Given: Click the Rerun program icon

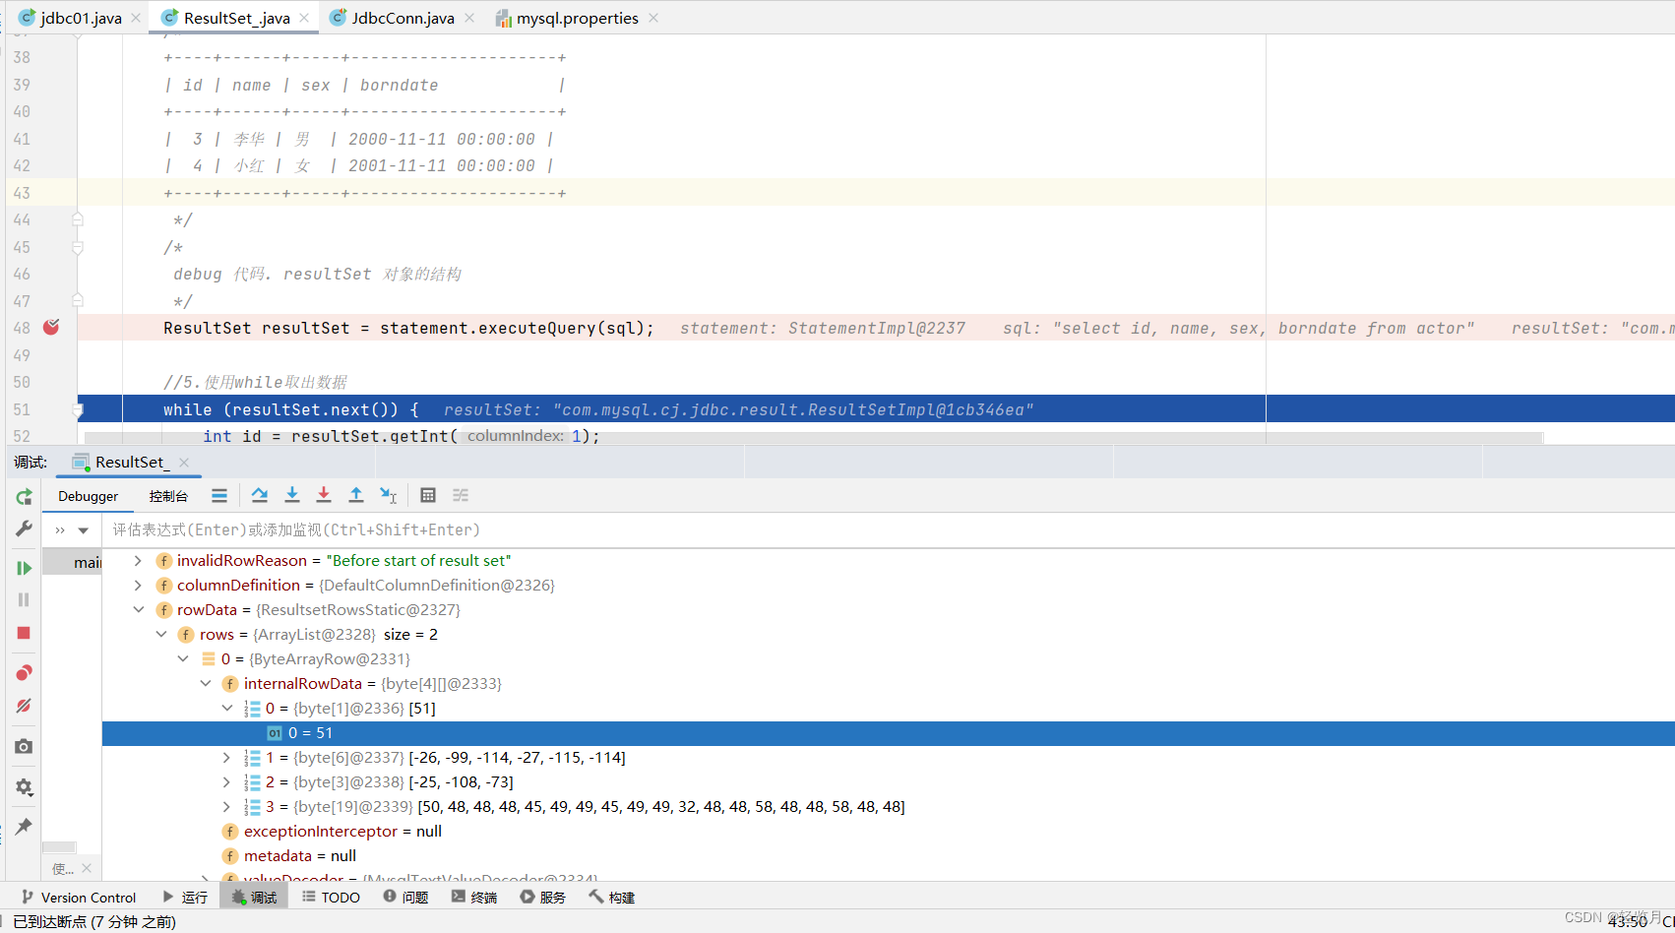Looking at the screenshot, I should click(24, 497).
